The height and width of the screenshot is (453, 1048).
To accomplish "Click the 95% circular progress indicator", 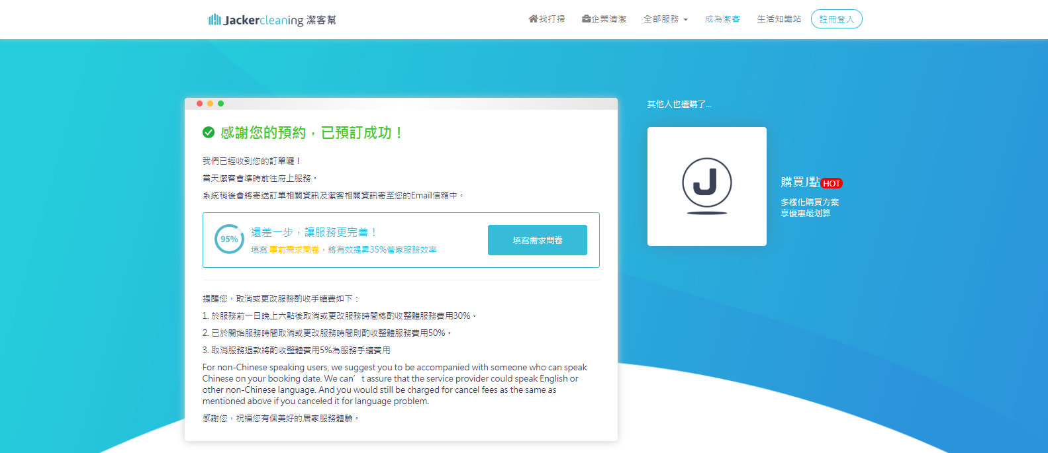I will tap(229, 239).
